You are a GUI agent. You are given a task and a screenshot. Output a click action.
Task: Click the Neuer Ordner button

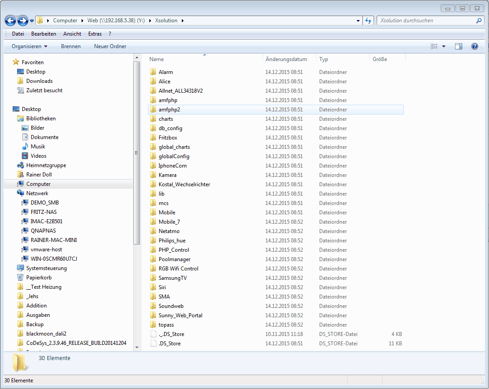click(110, 46)
